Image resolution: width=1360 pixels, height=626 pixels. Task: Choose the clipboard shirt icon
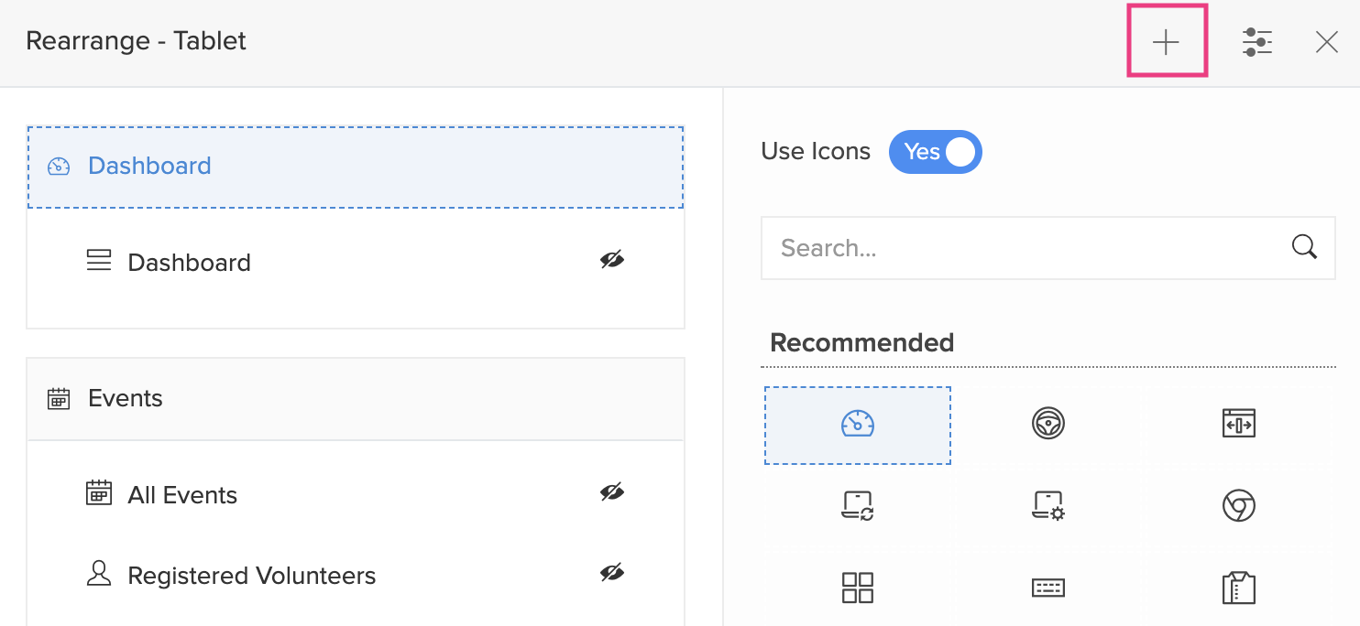1238,588
